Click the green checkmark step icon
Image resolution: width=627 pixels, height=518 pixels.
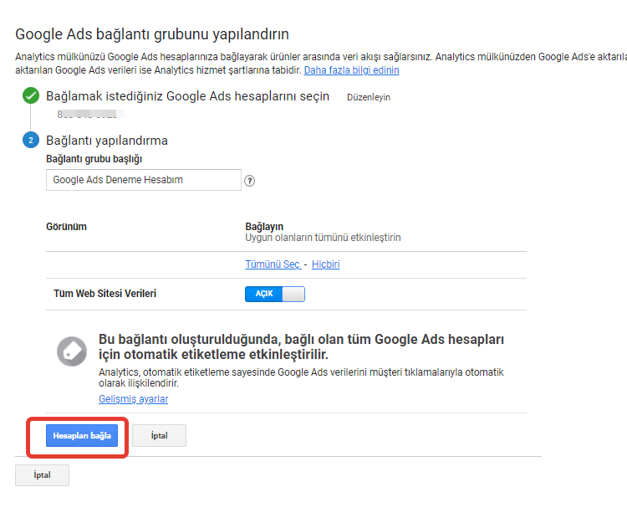click(x=31, y=95)
